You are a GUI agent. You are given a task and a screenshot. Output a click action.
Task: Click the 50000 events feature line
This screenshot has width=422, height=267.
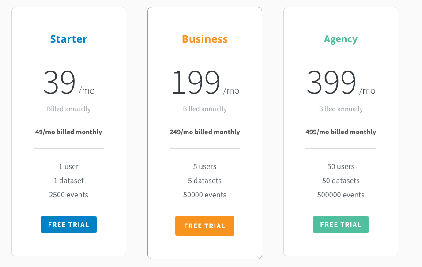204,195
